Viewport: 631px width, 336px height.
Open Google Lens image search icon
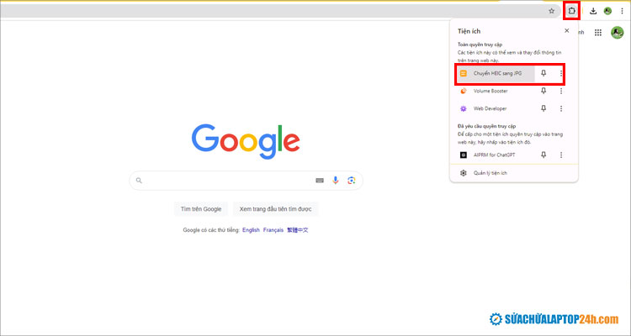[x=352, y=181]
